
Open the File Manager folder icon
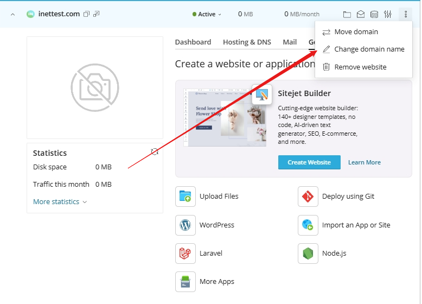pos(347,14)
